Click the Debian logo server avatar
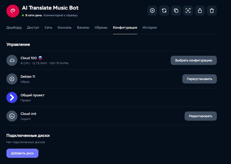 click(x=13, y=11)
